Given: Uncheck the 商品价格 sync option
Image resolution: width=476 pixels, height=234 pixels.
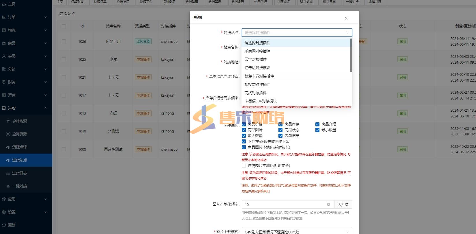Looking at the screenshot, I should (x=244, y=124).
